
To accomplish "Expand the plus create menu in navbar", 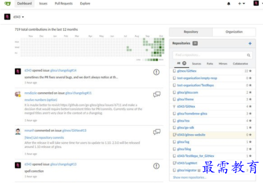I will point(241,4).
